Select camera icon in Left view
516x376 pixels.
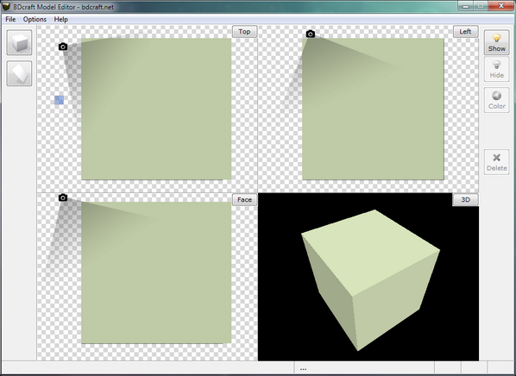pyautogui.click(x=311, y=34)
